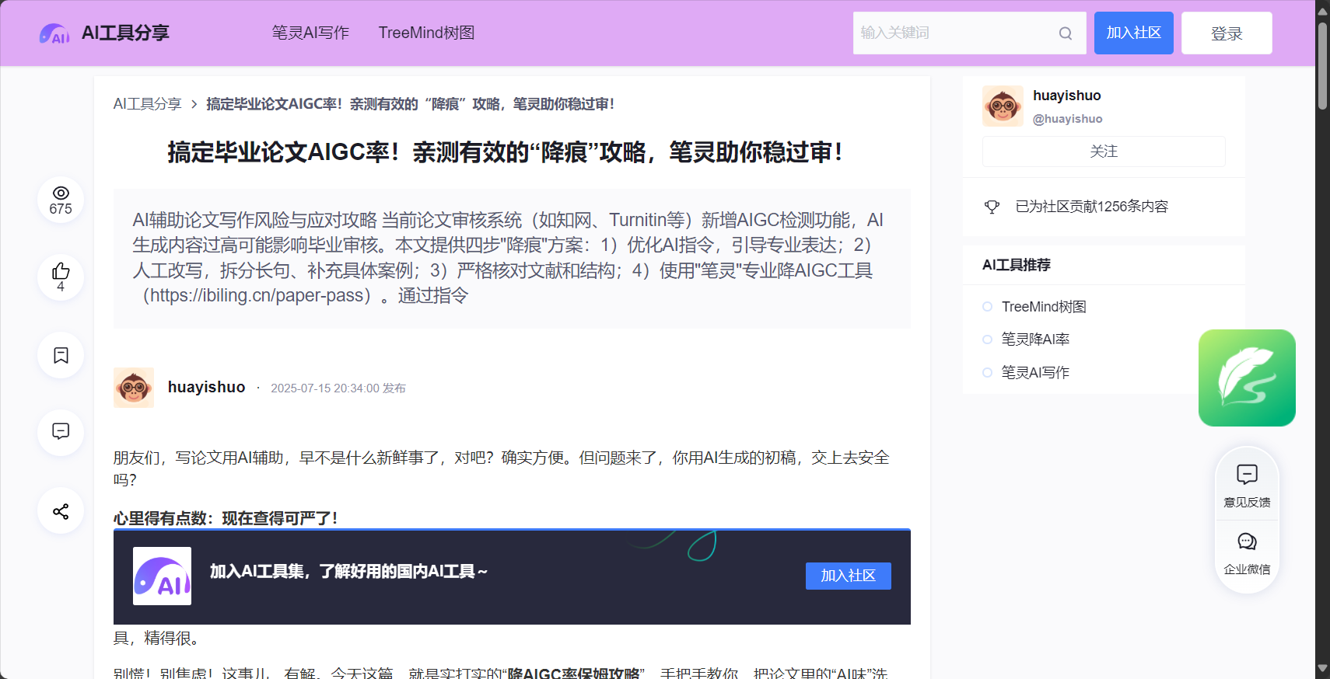Click 加入社区 button in dark banner

[848, 576]
